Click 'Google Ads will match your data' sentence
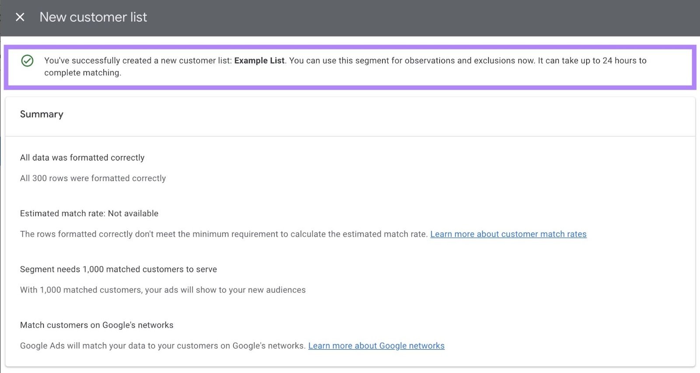Viewport: 700px width, 373px height. pos(163,345)
